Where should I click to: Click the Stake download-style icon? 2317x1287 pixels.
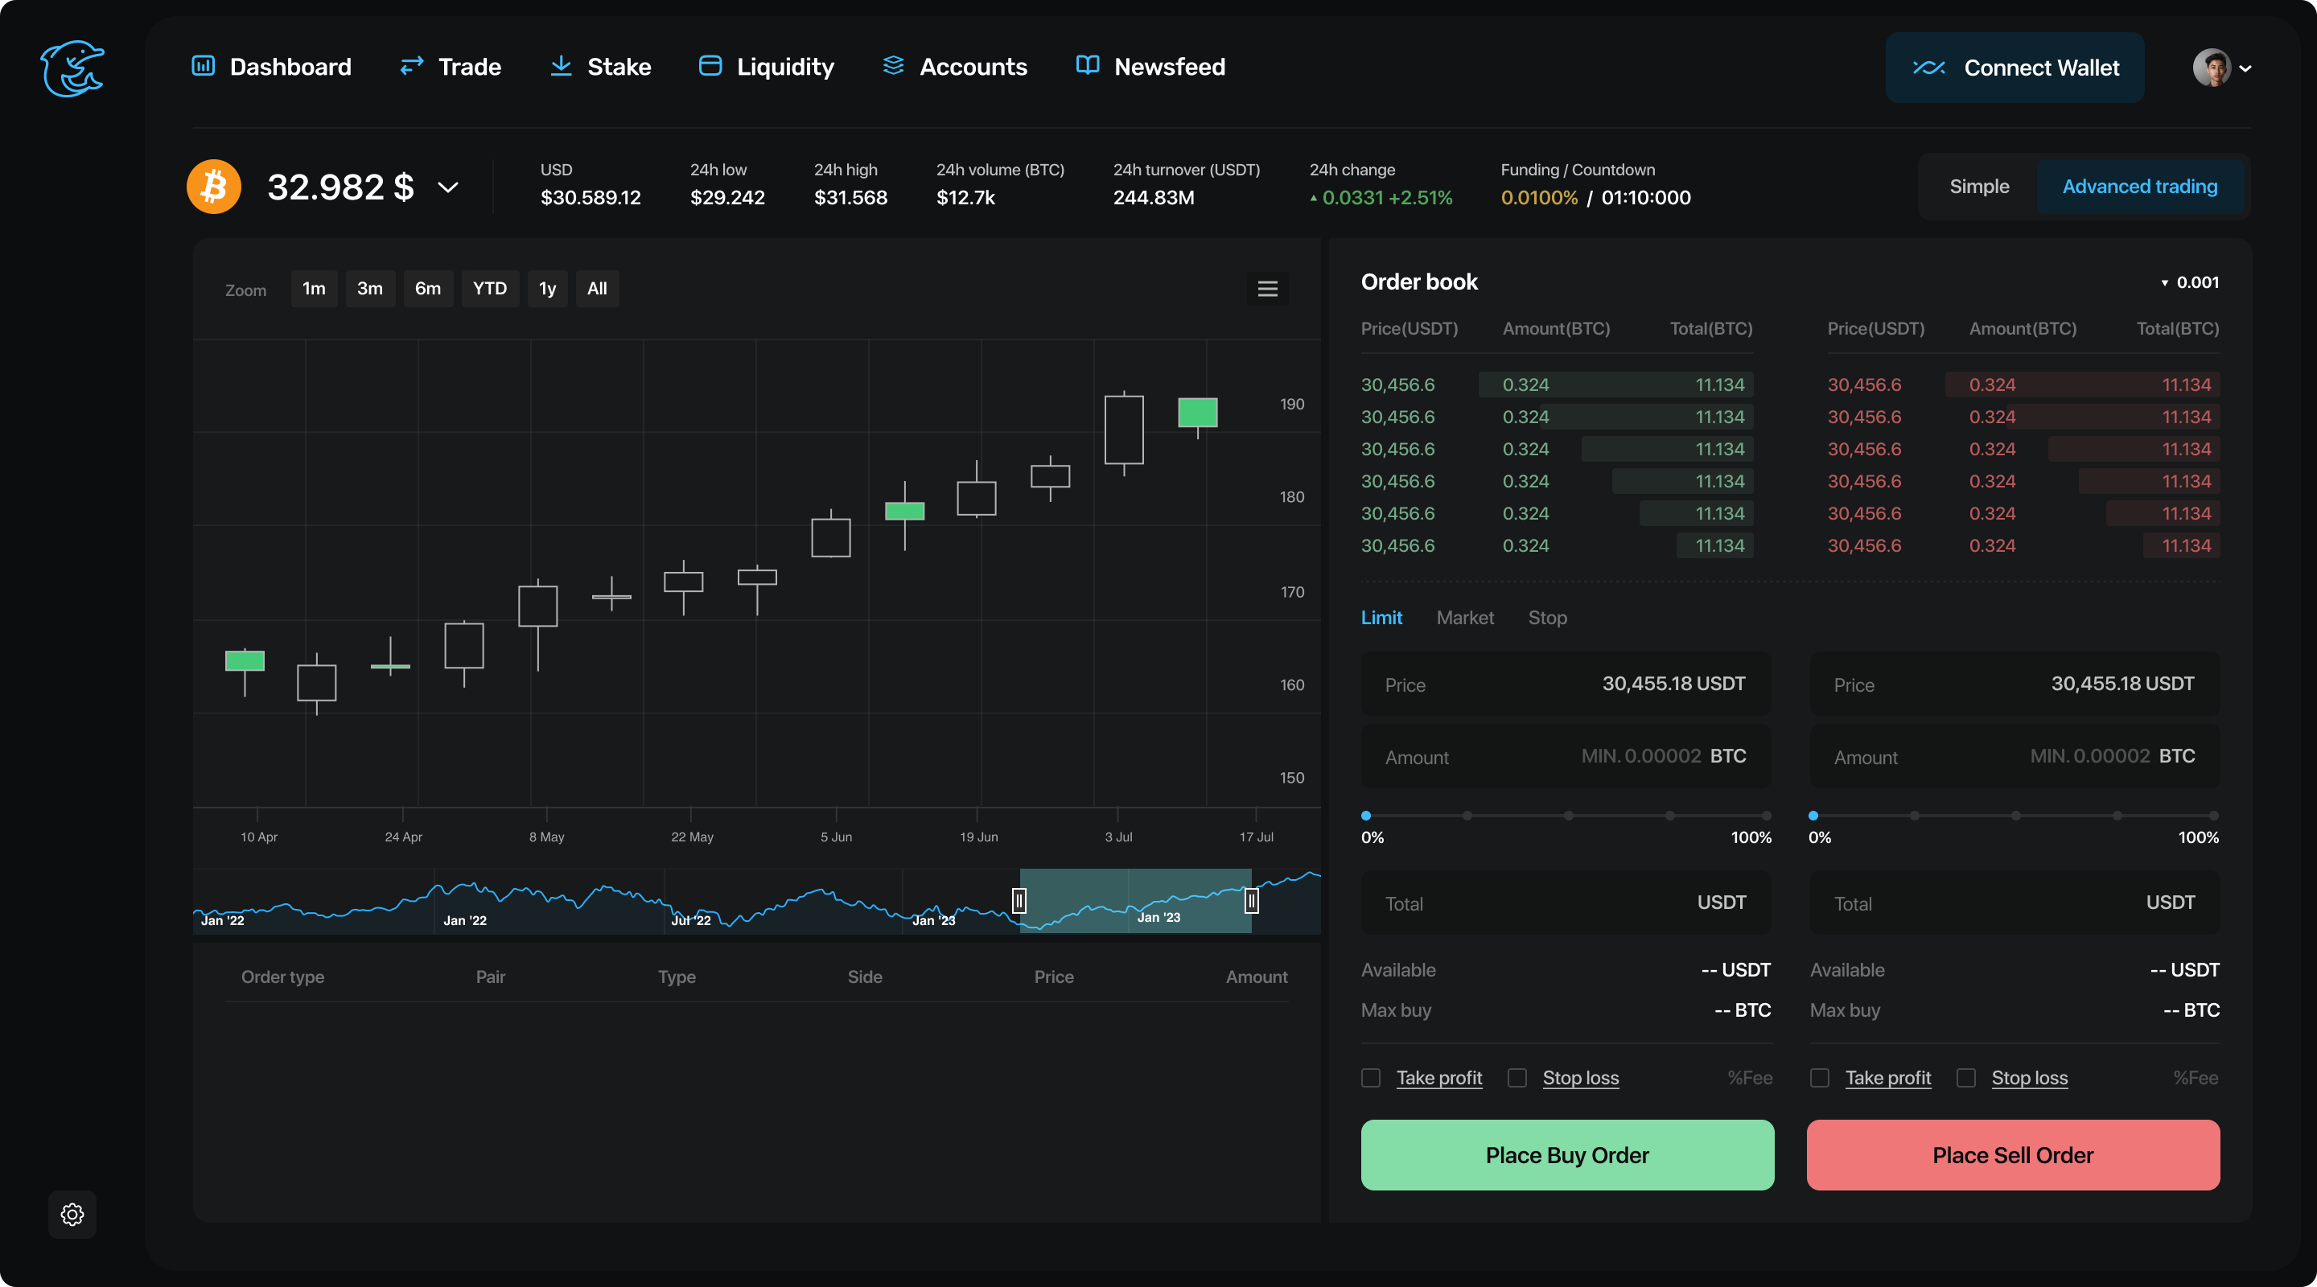(x=561, y=67)
